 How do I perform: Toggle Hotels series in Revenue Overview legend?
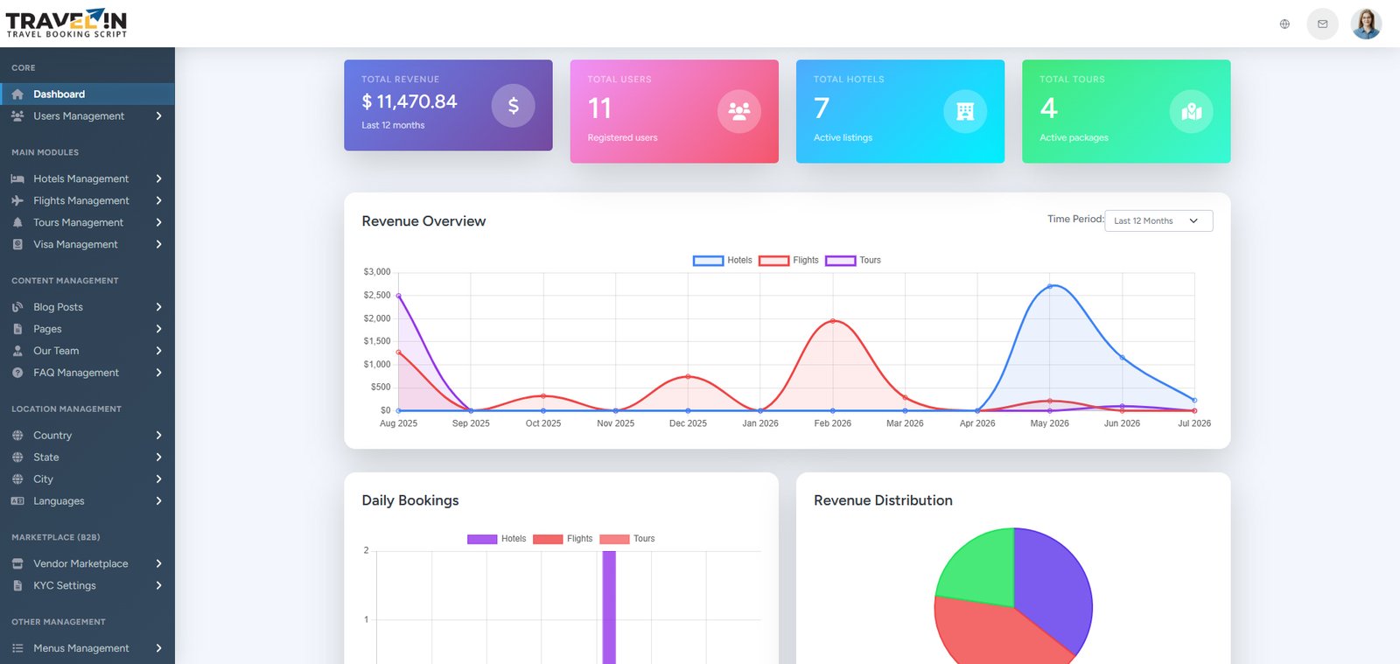coord(723,261)
